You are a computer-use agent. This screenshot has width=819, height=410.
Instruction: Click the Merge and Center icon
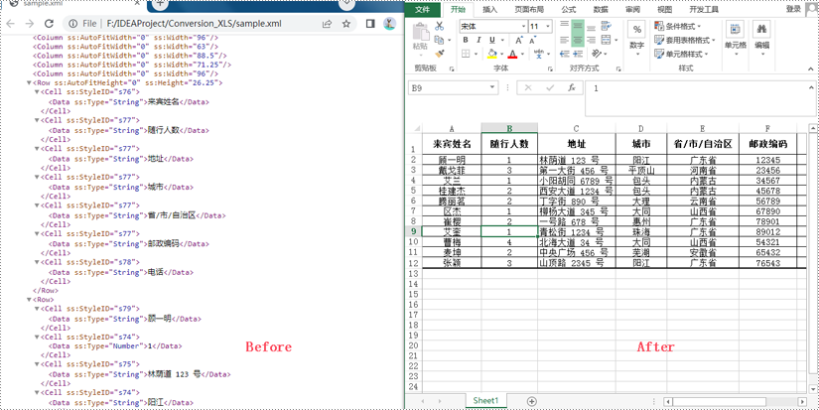tap(606, 41)
